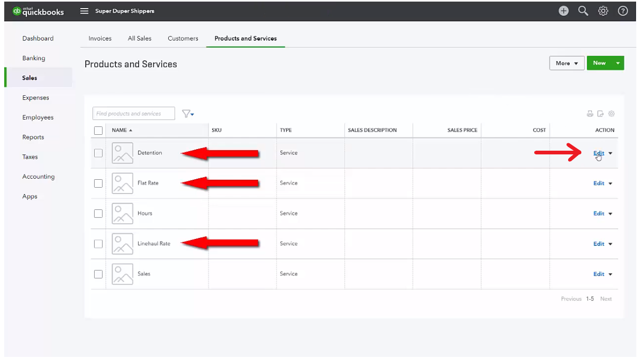Open the search magnifier in header

click(x=583, y=11)
